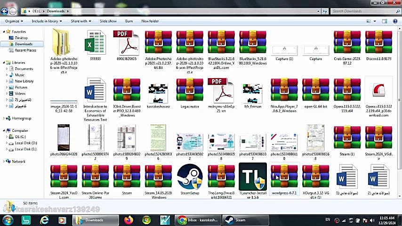Select the Crab.Game-2023.07.12 archive icon

347,42
